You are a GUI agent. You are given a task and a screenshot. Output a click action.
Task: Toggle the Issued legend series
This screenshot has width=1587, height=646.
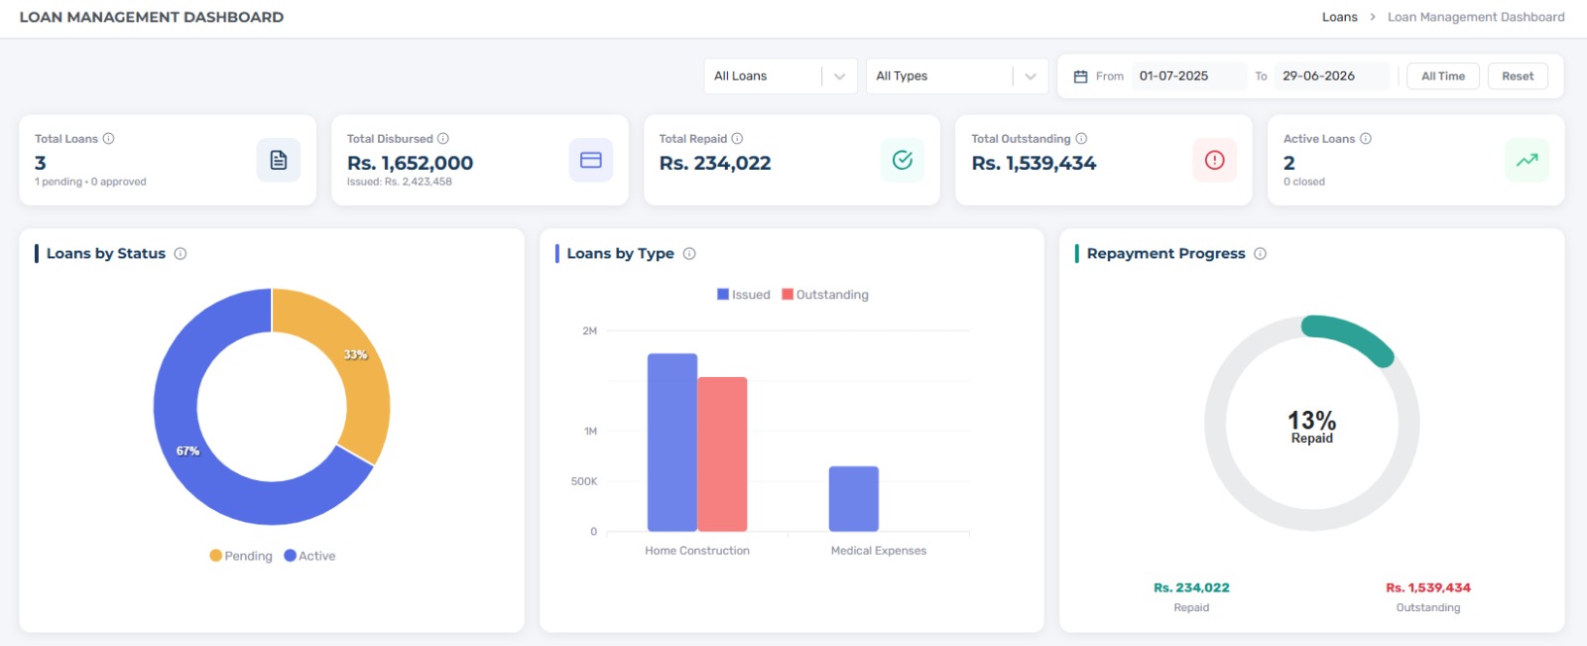[x=744, y=295]
